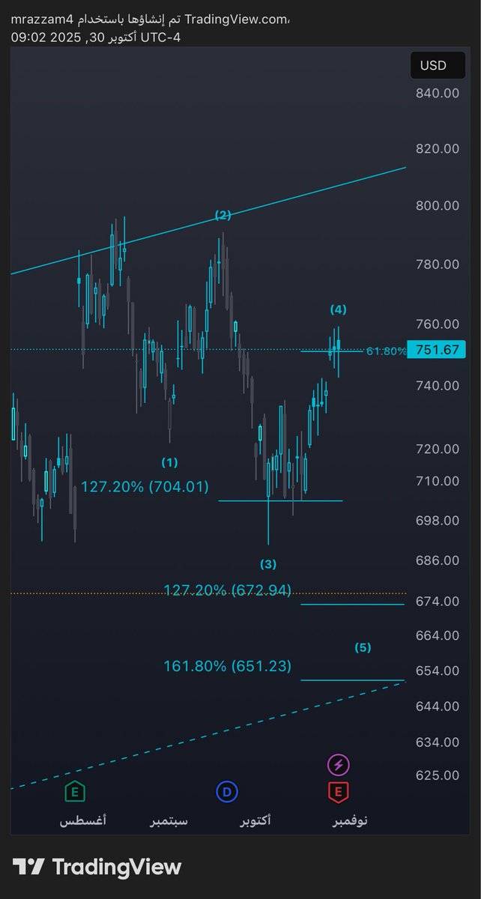The width and height of the screenshot is (481, 899).
Task: Click the red earnings E icon near November
Action: (x=339, y=791)
